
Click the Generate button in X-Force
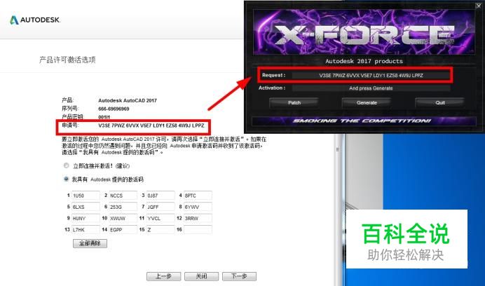367,102
